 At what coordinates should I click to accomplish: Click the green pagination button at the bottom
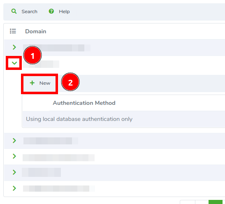click(216, 202)
